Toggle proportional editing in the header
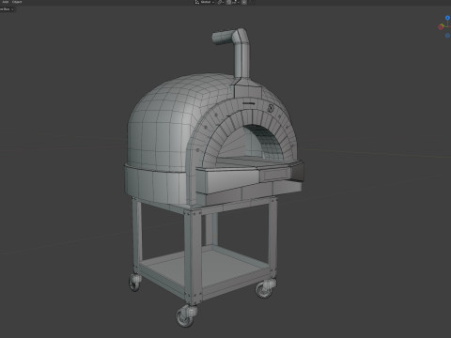The width and height of the screenshot is (451, 338). [244, 2]
